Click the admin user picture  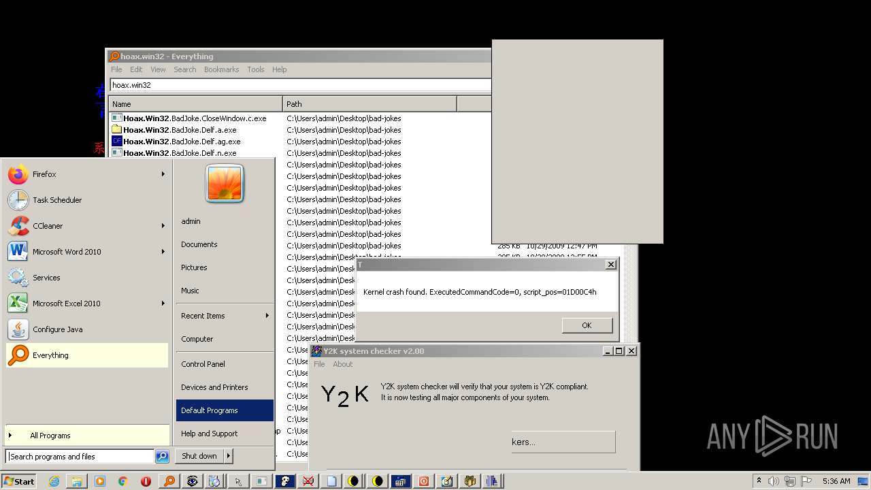pyautogui.click(x=225, y=183)
